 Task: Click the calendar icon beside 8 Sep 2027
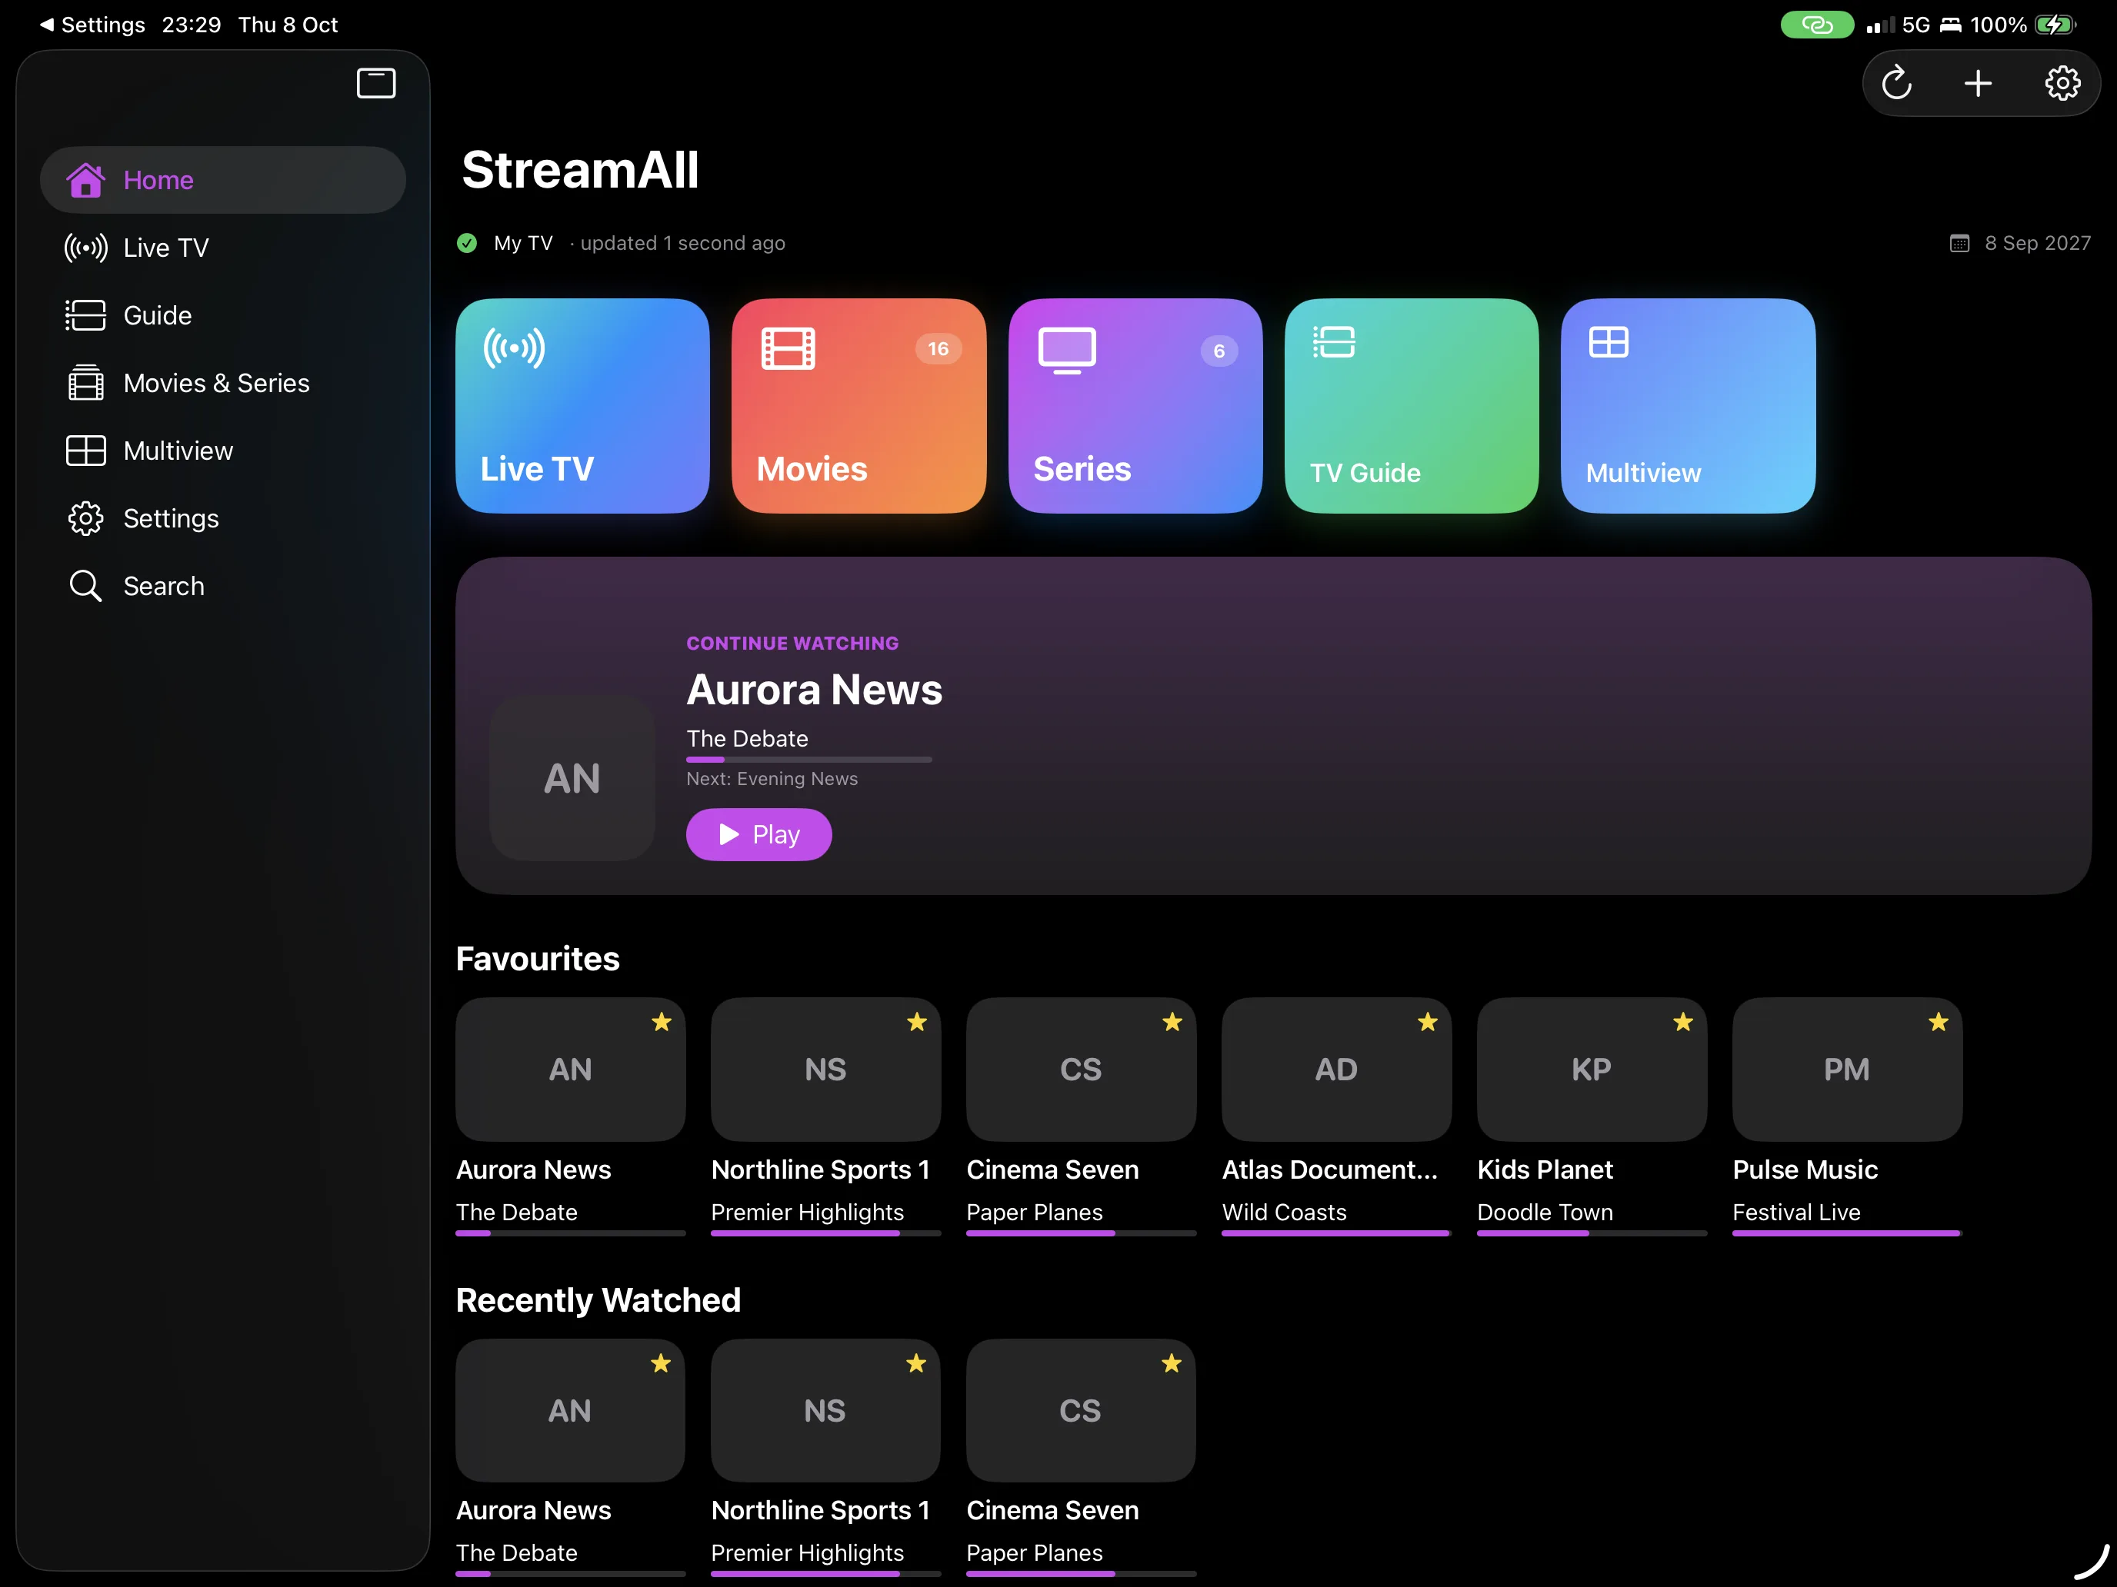click(x=1959, y=243)
